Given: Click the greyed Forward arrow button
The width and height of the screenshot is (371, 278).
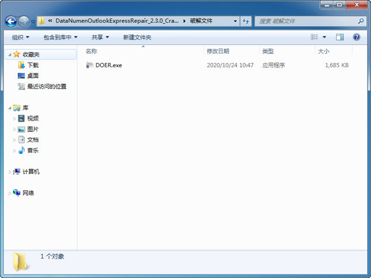Looking at the screenshot, I should coord(24,22).
